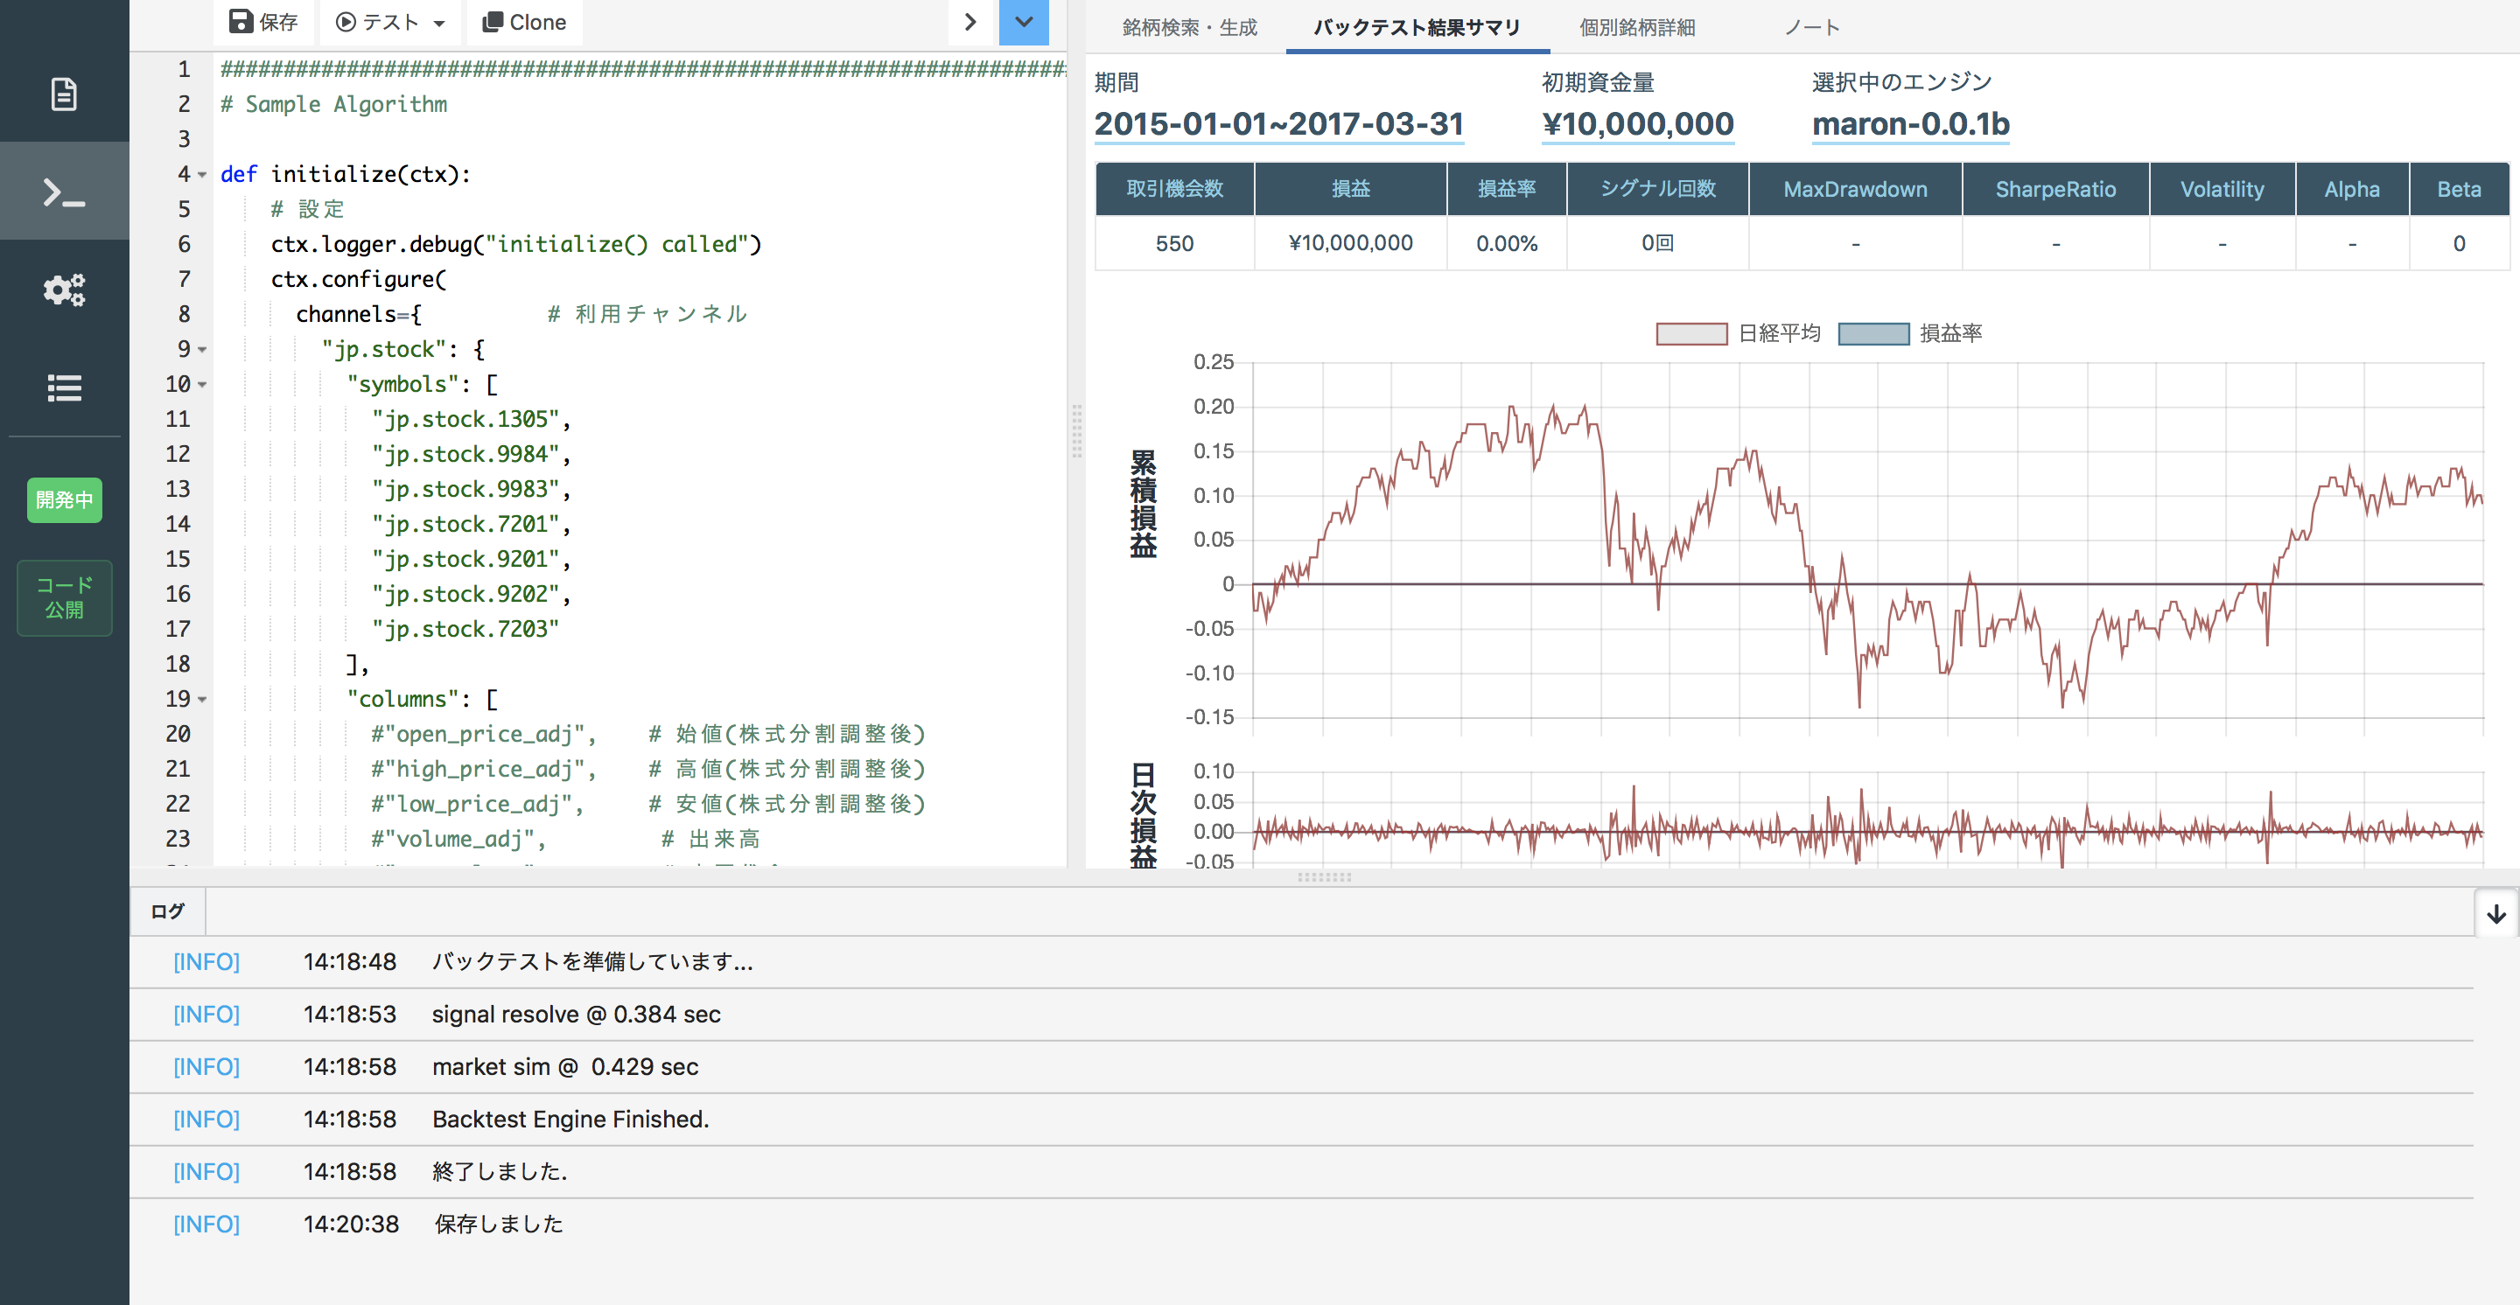Collapse the initialize function at line 4
2520x1305 pixels.
pyautogui.click(x=204, y=176)
